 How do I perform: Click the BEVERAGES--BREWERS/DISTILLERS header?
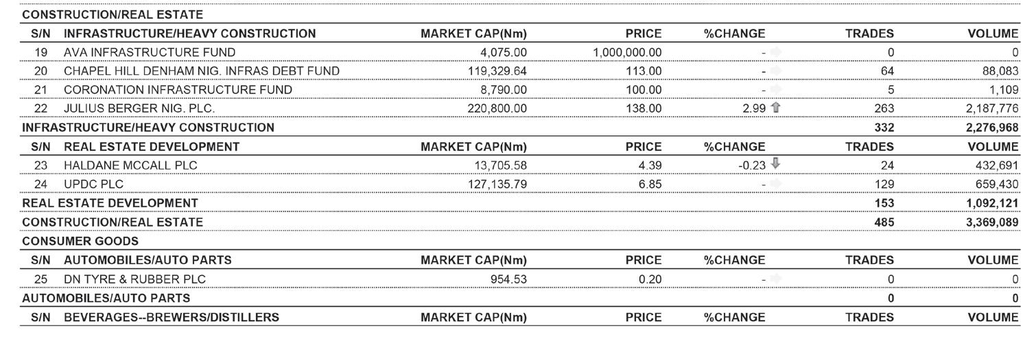point(172,317)
